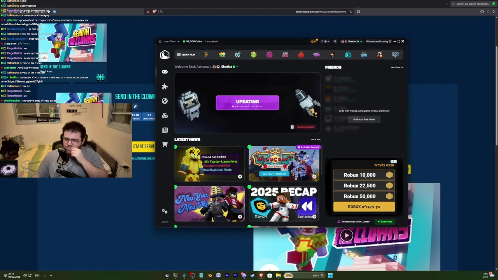
Task: Open Steam from the taskbar
Action: click(x=253, y=275)
